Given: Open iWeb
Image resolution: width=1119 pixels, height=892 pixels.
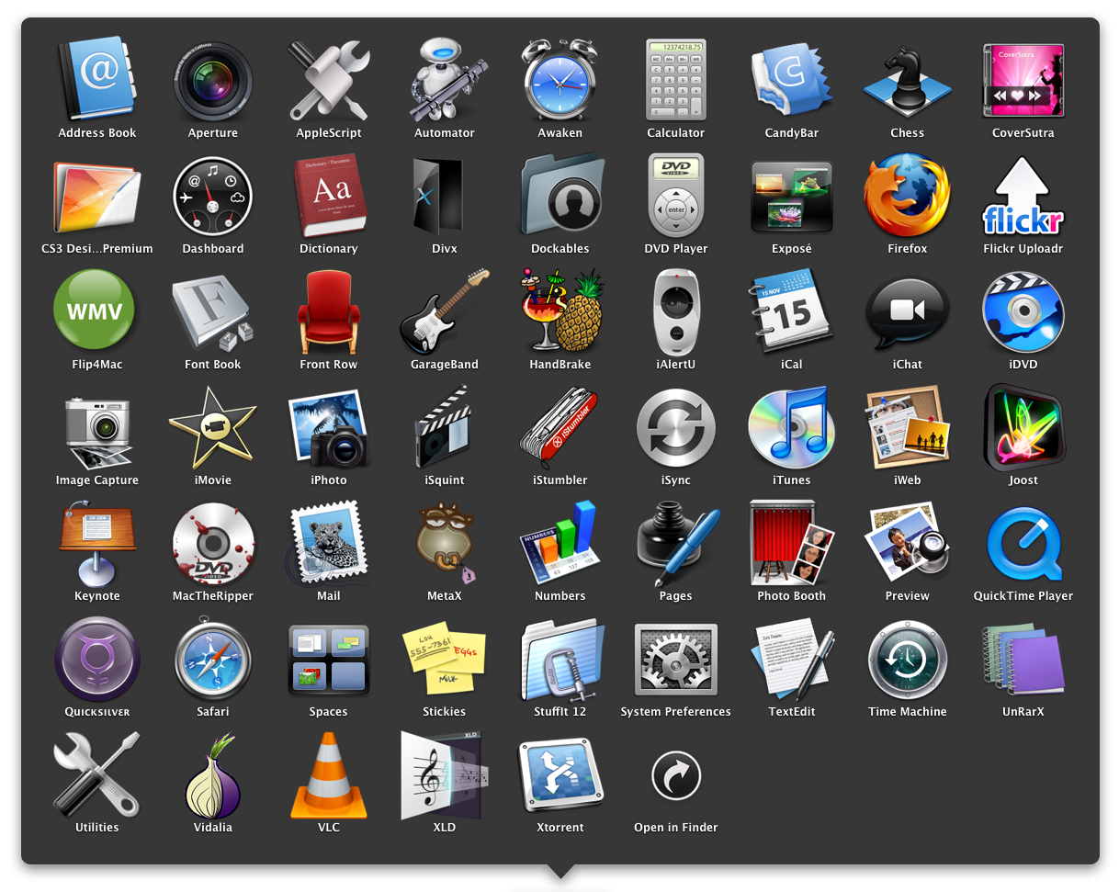Looking at the screenshot, I should pos(908,427).
